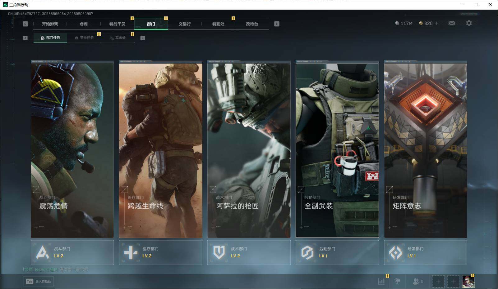The image size is (498, 289).
Task: Open the friends list people icon
Action: tap(416, 281)
